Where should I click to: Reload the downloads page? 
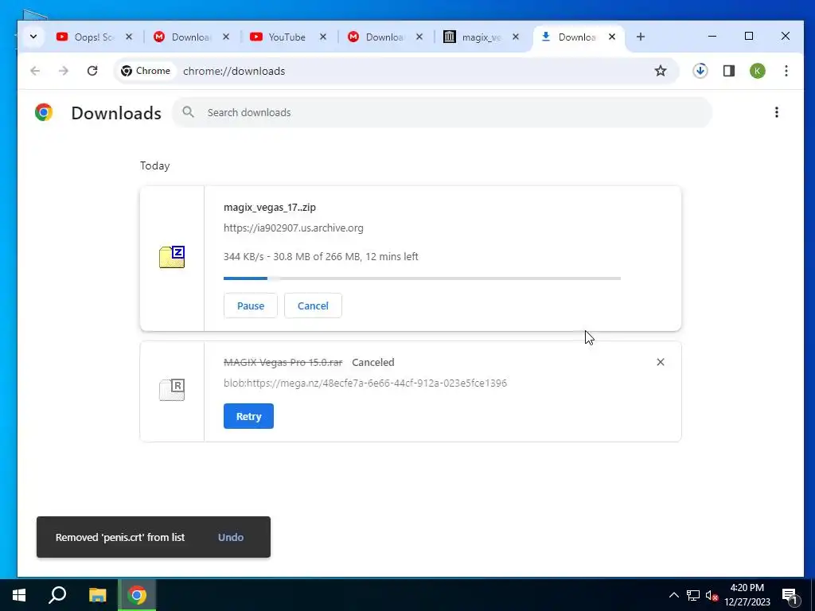point(92,71)
